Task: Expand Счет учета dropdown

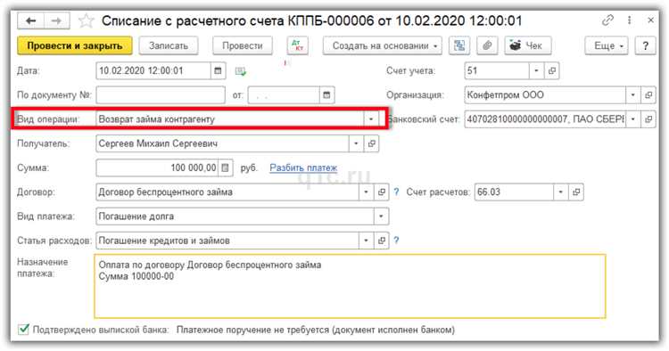Action: 536,70
